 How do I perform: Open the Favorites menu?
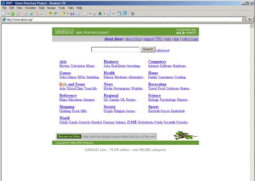pos(30,8)
